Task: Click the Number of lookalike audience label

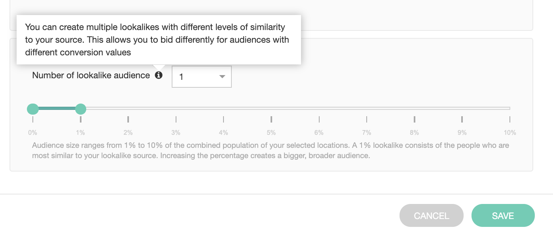Action: [x=91, y=75]
